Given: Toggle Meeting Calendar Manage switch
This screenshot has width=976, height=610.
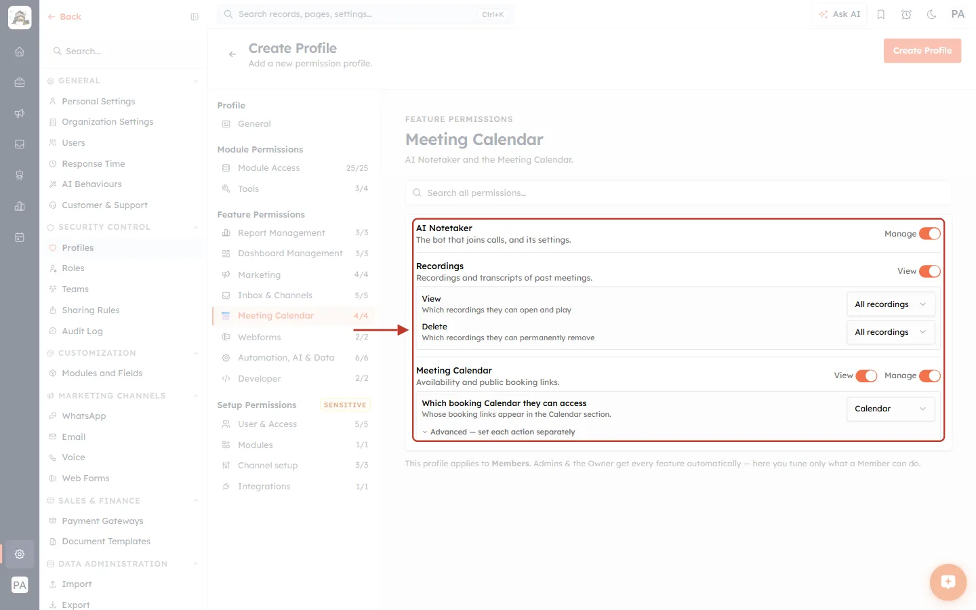Looking at the screenshot, I should (930, 375).
